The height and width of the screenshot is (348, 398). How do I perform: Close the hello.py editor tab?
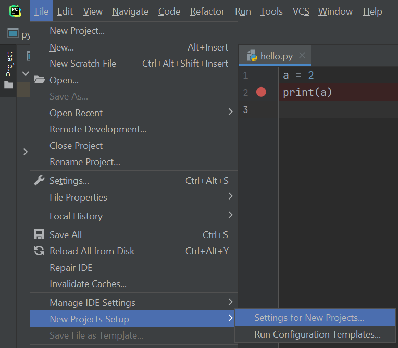pyautogui.click(x=302, y=55)
